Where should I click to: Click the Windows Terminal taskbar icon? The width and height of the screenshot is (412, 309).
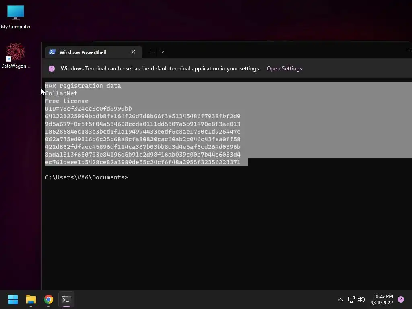66,299
